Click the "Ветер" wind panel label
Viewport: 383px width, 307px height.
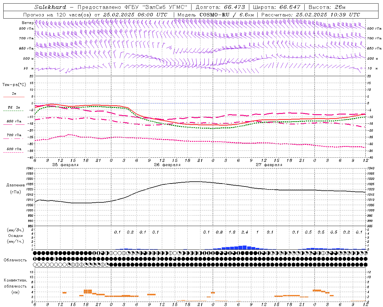[28, 23]
